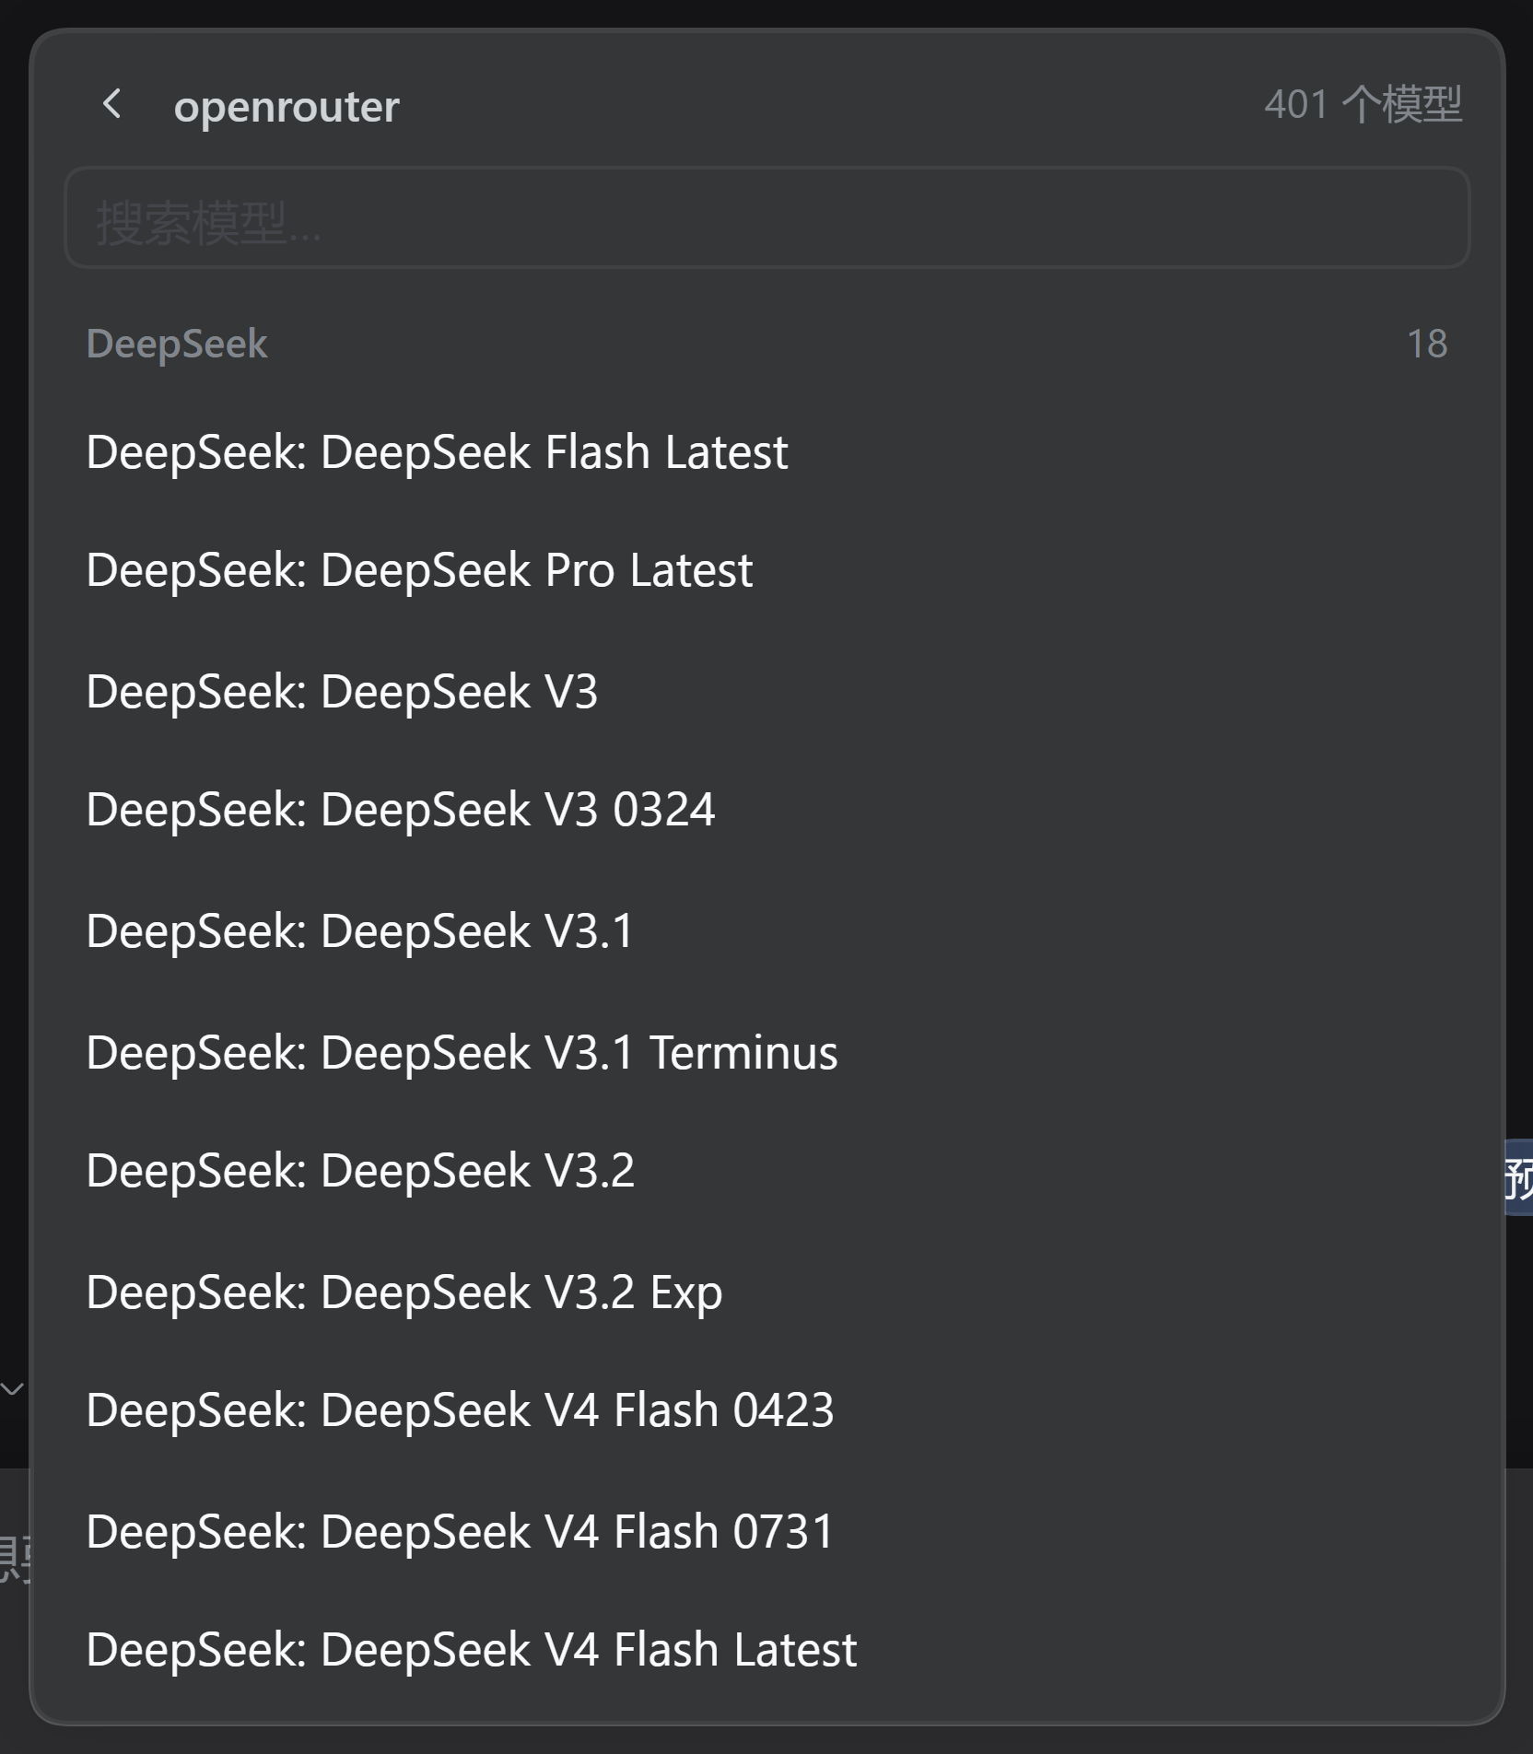Choose DeepSeek V3 0324 model
The height and width of the screenshot is (1754, 1533).
(x=766, y=810)
